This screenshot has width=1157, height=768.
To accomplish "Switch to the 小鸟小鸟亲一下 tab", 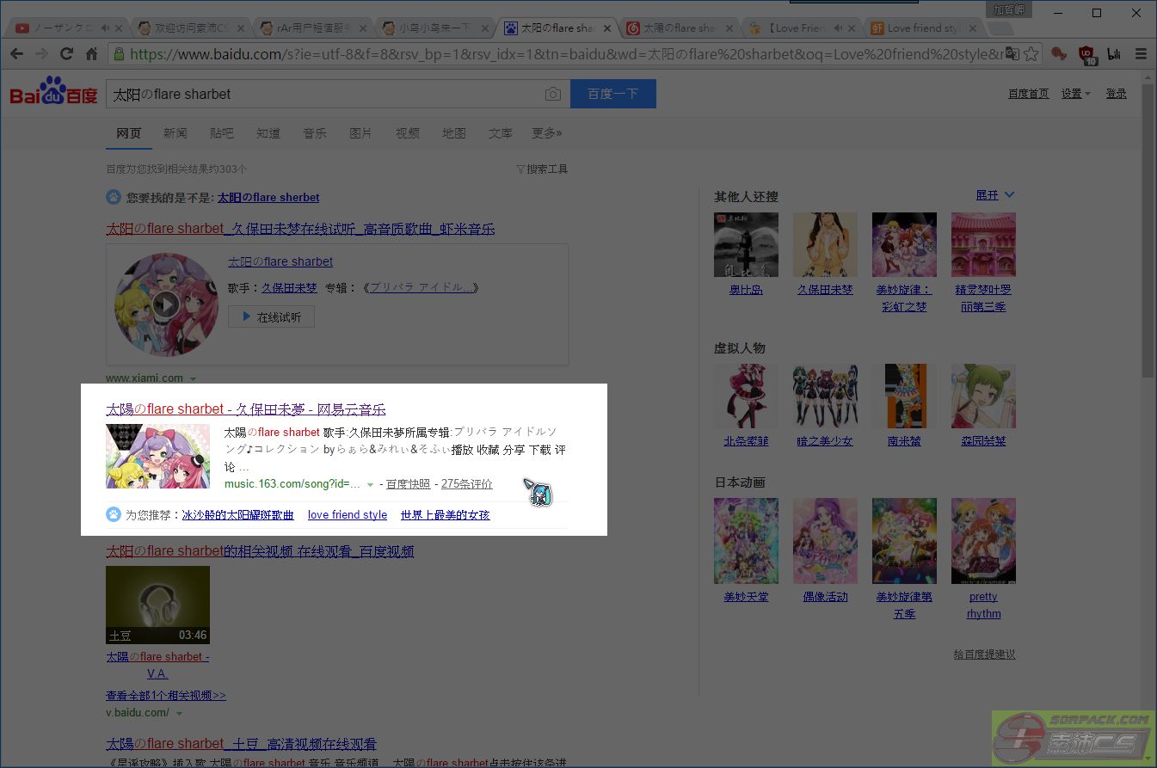I will (434, 28).
